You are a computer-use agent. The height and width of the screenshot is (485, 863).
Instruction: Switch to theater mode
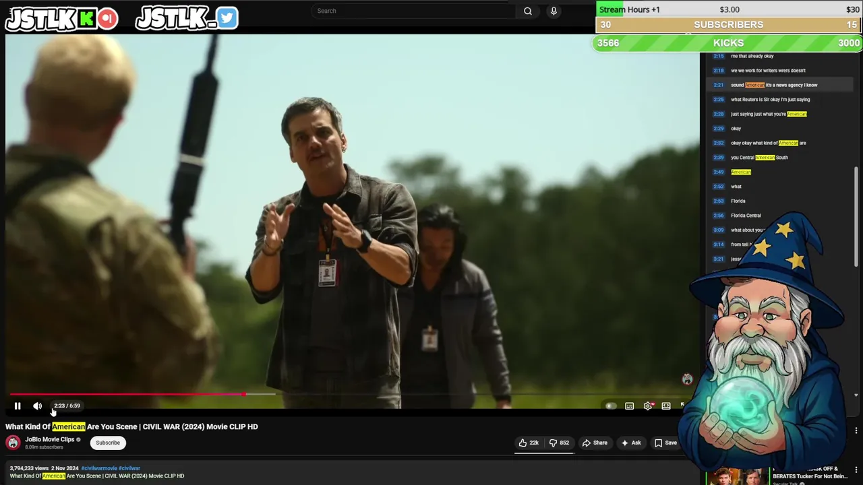tap(666, 406)
